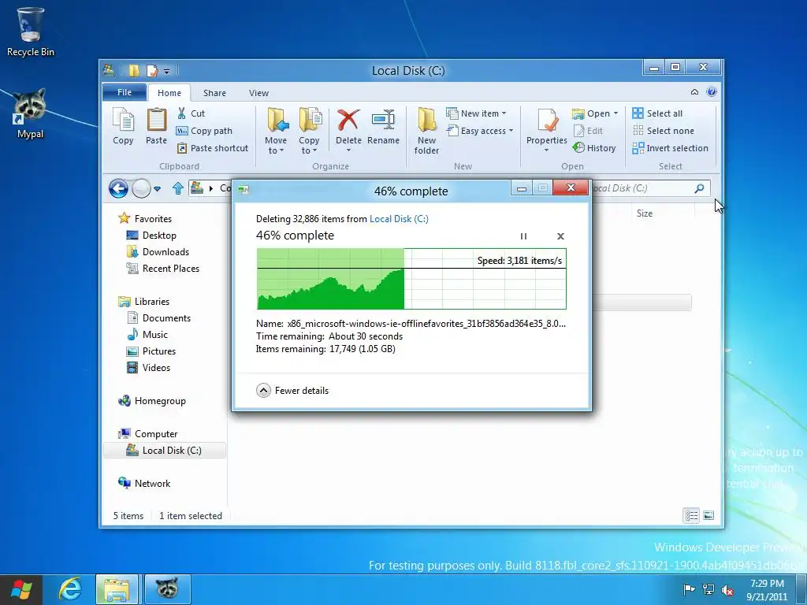Click Copy path in Clipboard group
Viewport: 807px width, 605px height.
click(x=204, y=131)
